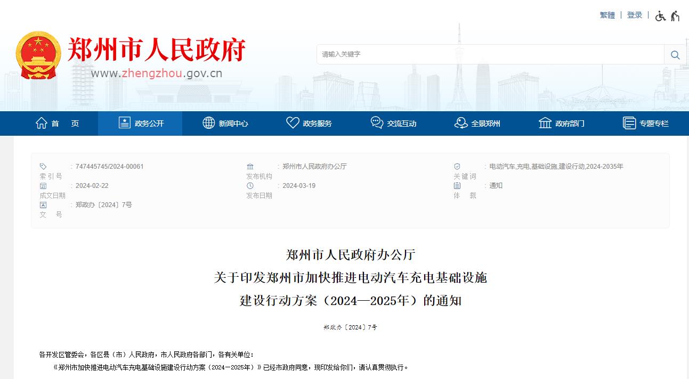689x379 pixels.
Task: Click the globe icon for 新闻中心
Action: click(x=209, y=123)
